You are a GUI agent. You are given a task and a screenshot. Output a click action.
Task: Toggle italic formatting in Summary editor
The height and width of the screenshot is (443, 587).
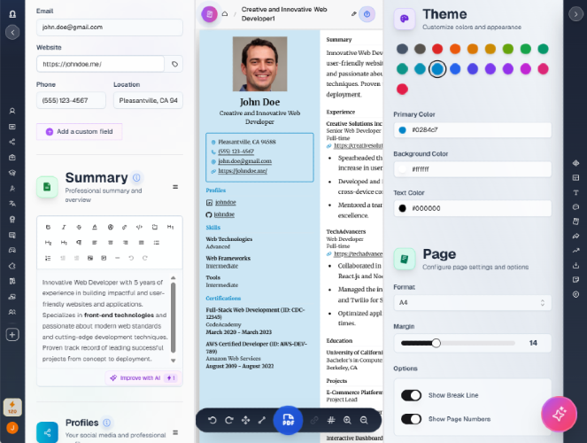tap(64, 227)
